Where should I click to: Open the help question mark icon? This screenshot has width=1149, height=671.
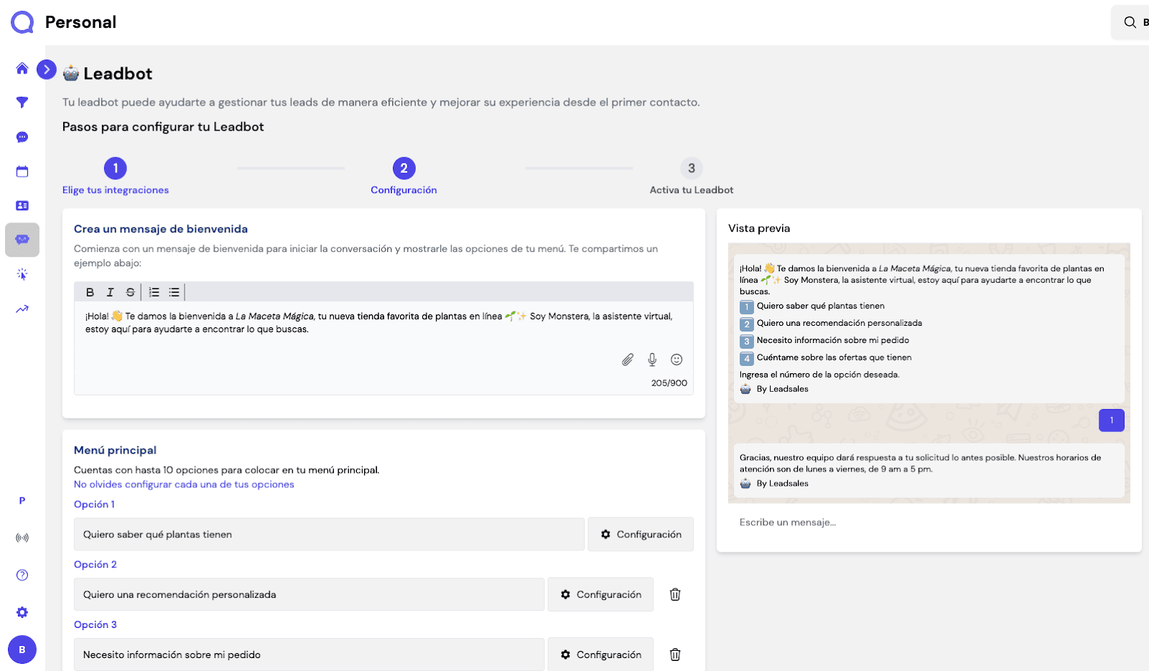22,575
